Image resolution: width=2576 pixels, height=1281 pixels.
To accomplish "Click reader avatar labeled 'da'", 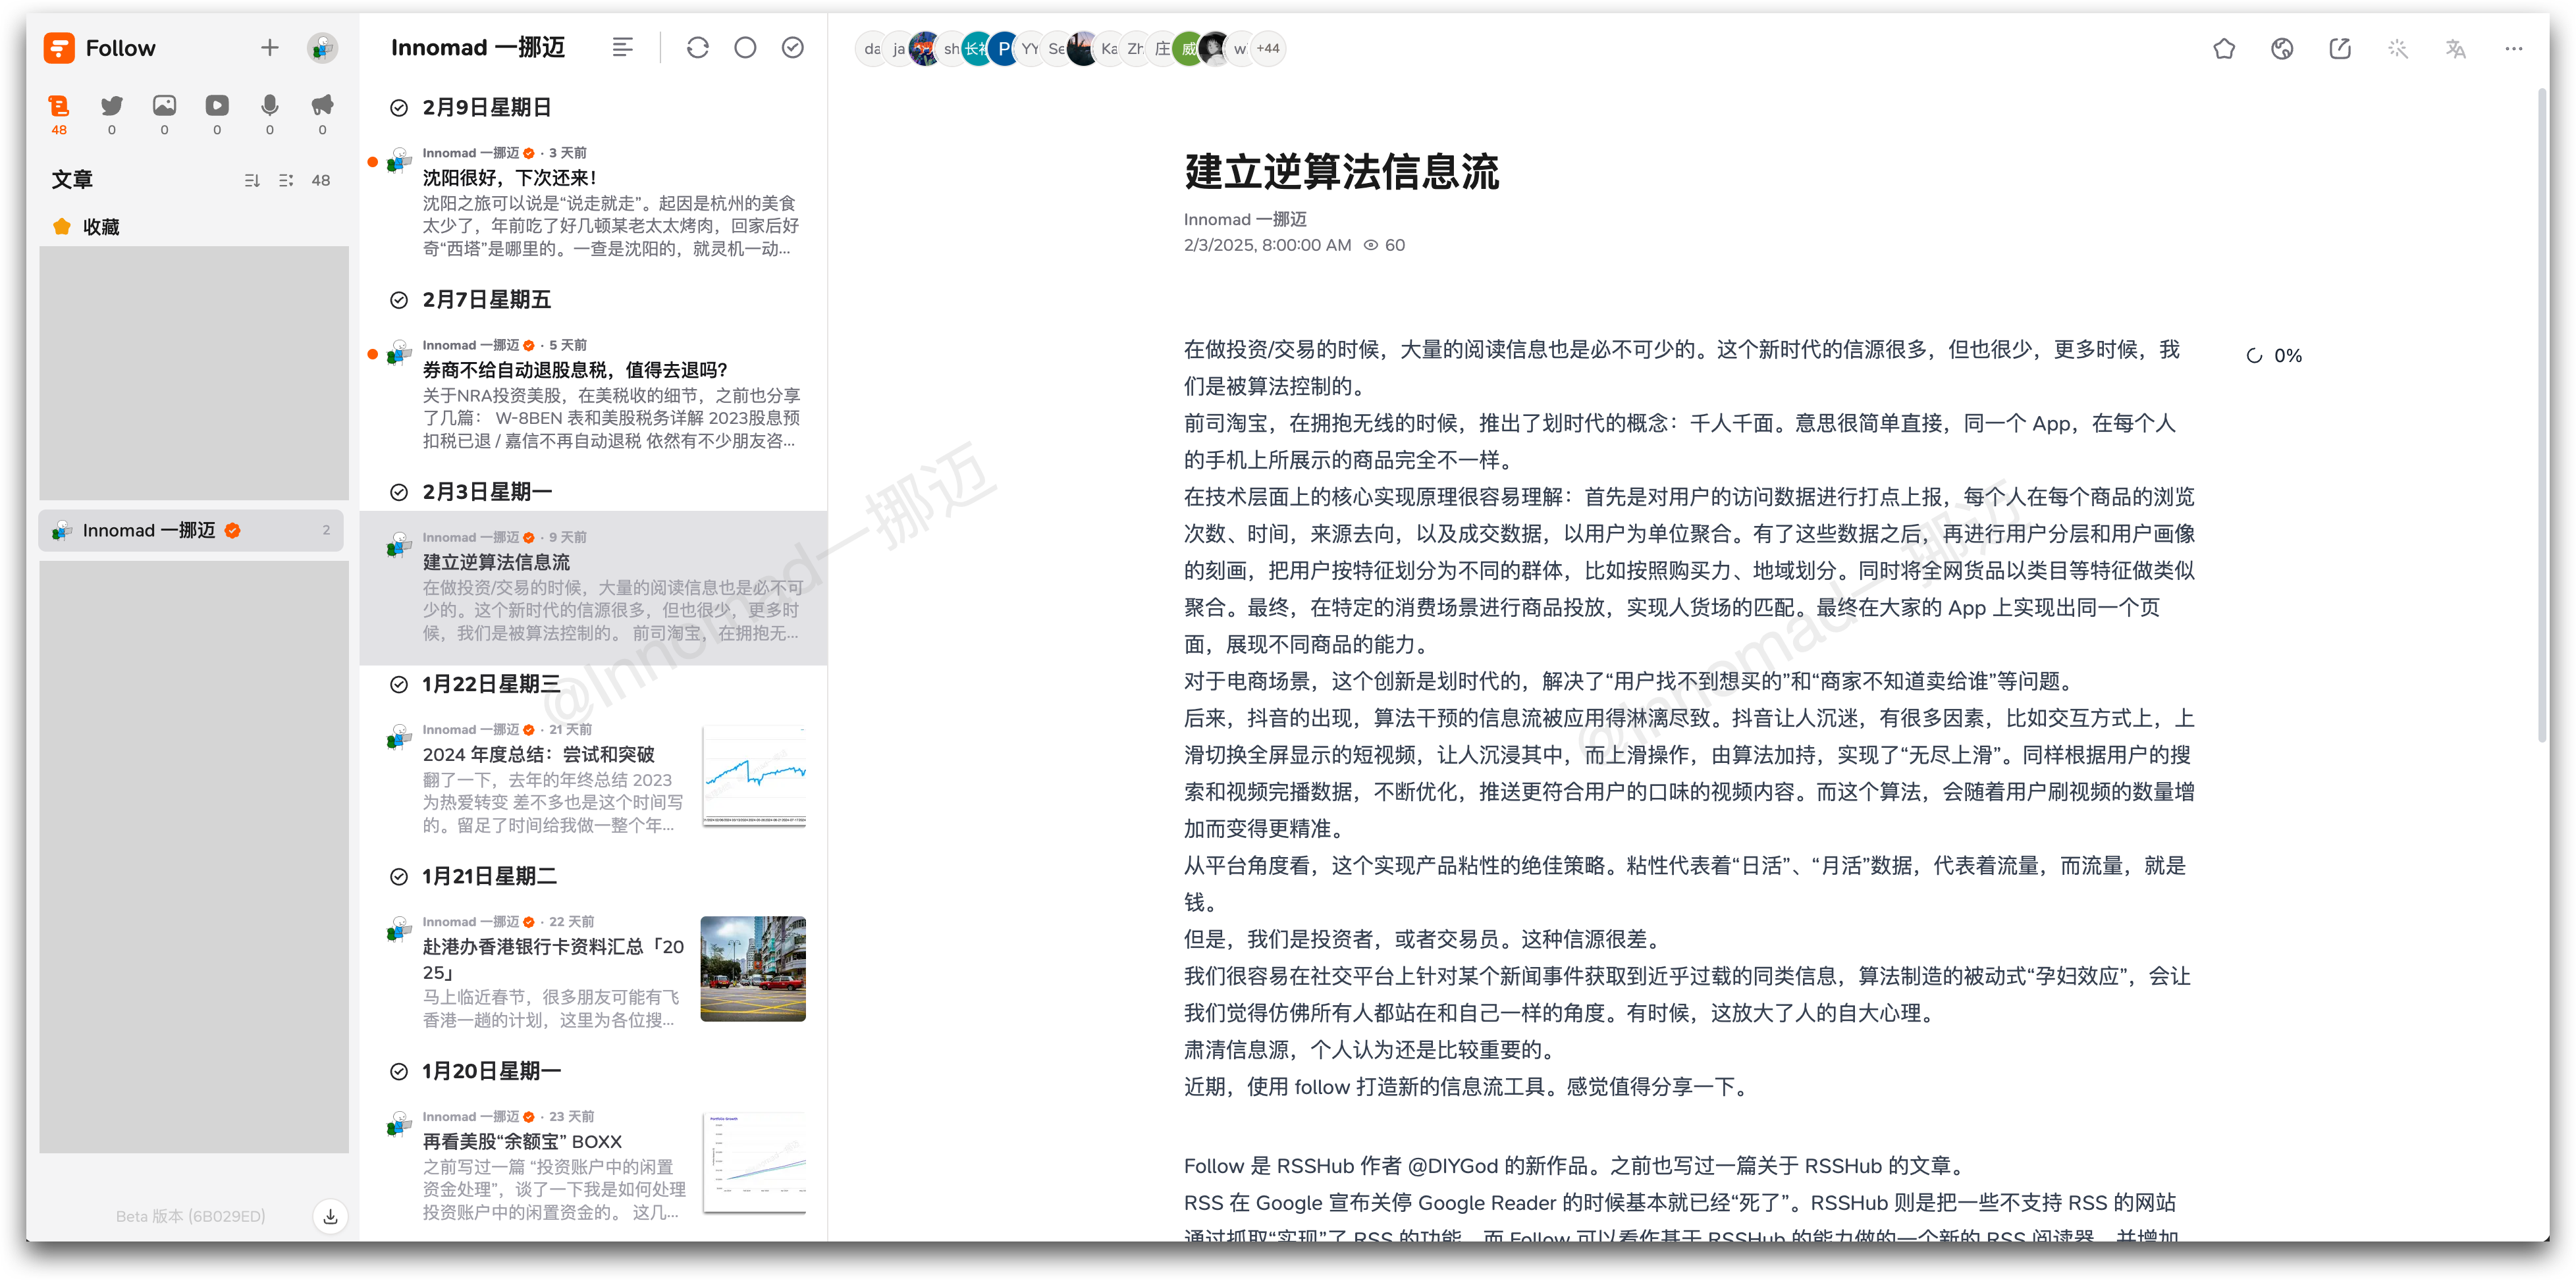I will coord(871,48).
